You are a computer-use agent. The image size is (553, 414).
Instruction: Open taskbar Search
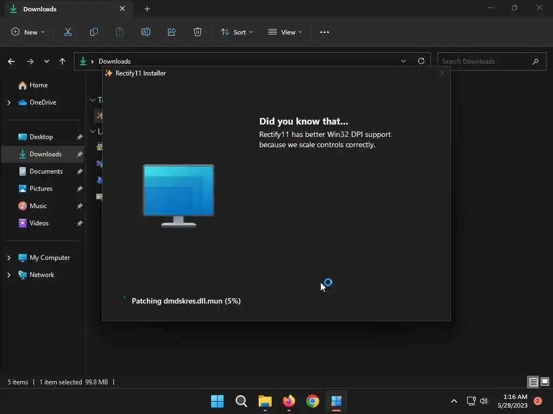241,401
